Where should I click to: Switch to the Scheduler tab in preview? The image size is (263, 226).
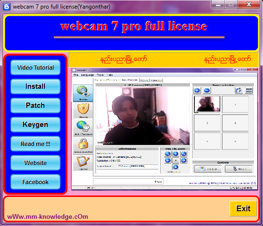coord(156,80)
